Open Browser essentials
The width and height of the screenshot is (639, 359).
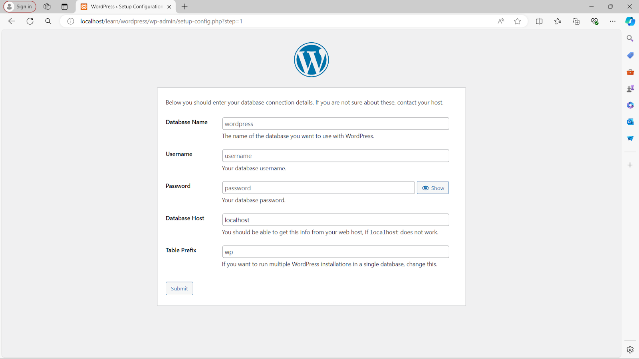point(595,21)
